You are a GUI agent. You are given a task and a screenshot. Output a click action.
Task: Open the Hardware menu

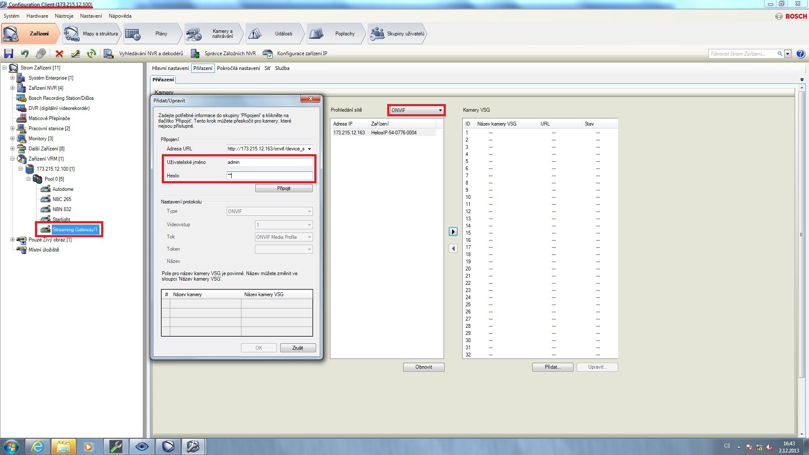pyautogui.click(x=37, y=16)
